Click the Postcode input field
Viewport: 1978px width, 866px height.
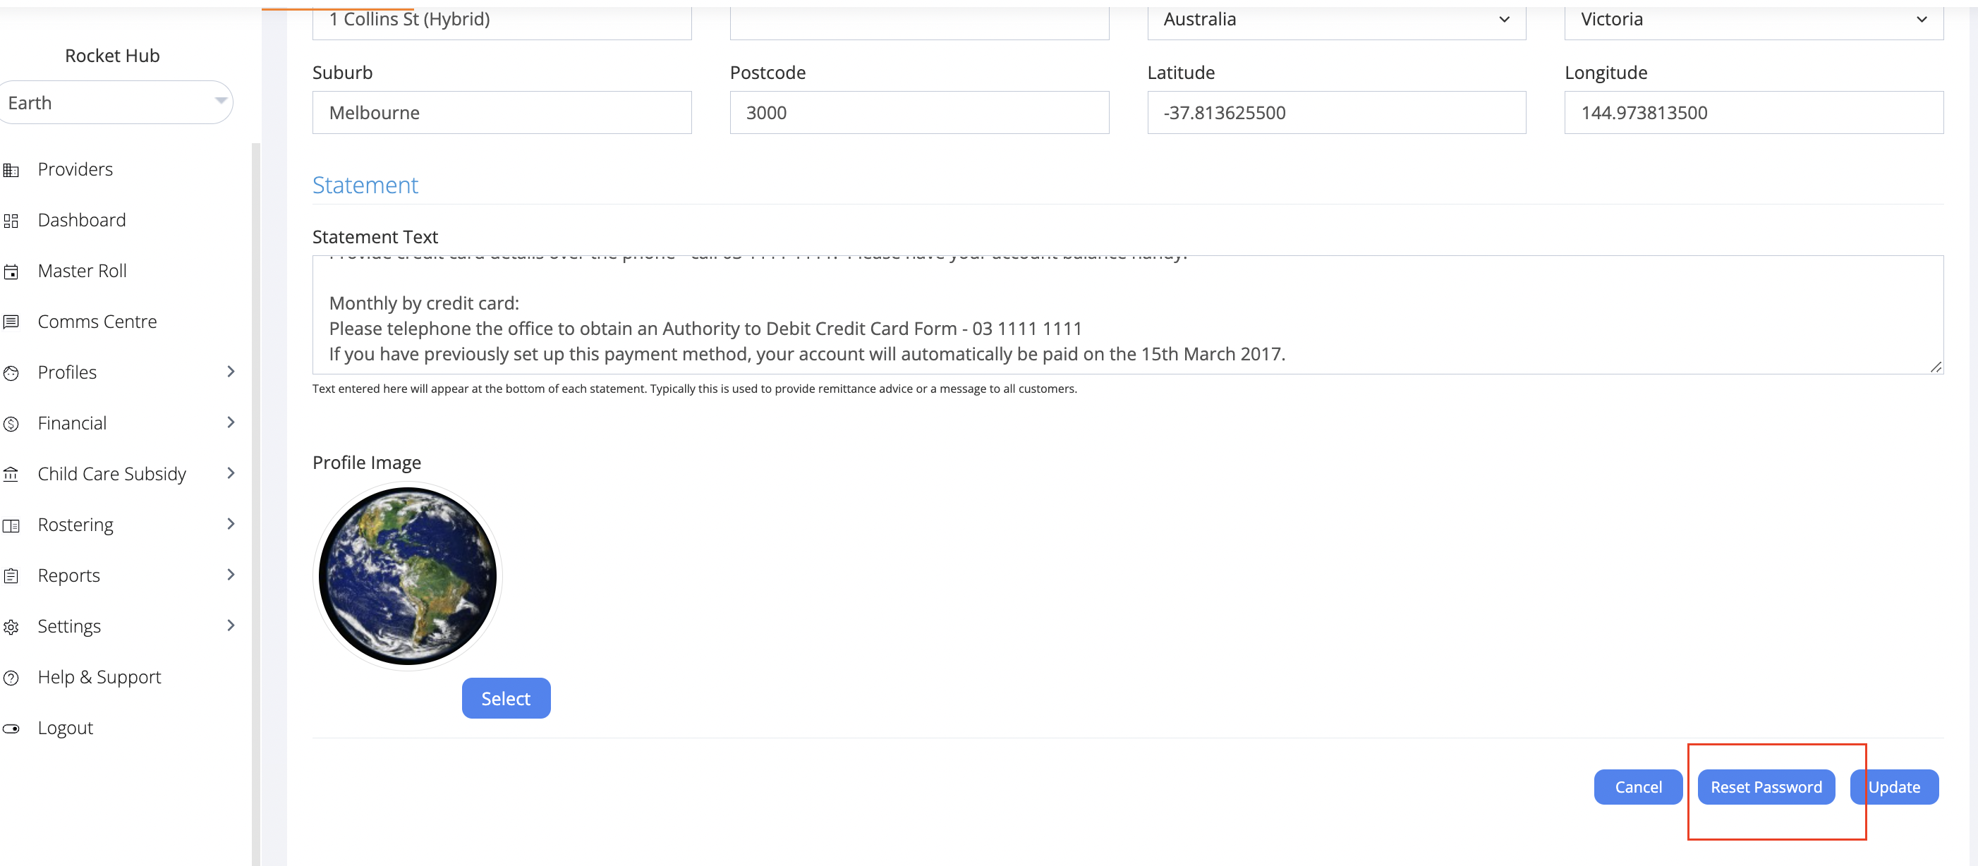click(918, 113)
